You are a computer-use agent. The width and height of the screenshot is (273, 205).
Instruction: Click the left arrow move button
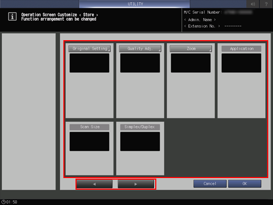click(x=95, y=184)
